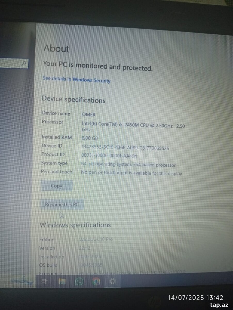Image resolution: width=233 pixels, height=310 pixels.
Task: Select the Version value 22H2
Action: point(85,248)
